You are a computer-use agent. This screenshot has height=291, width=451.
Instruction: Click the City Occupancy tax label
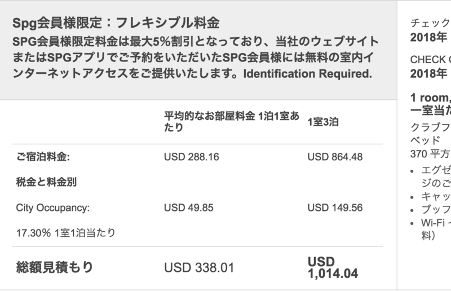coord(53,208)
